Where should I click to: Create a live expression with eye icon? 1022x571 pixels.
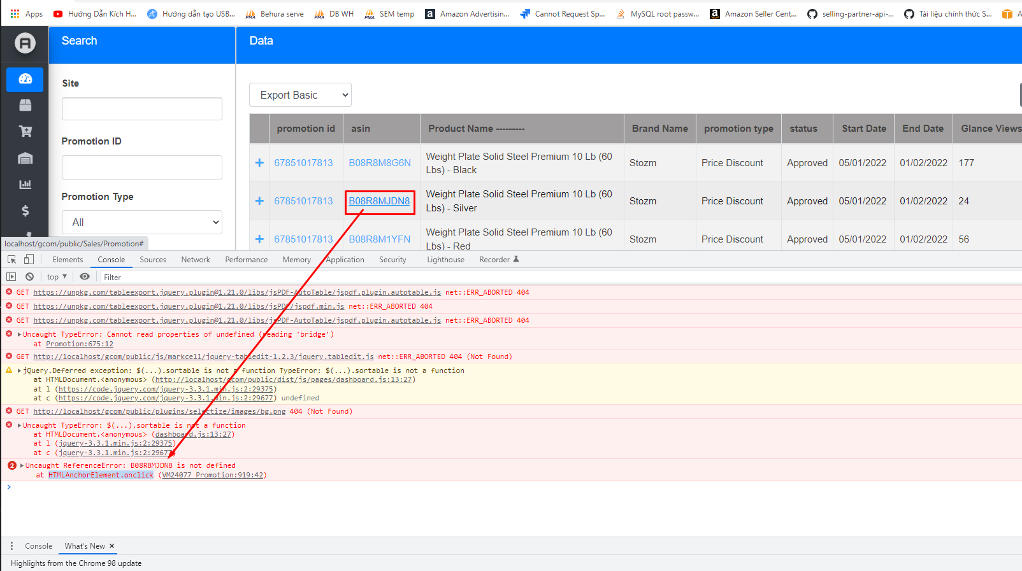click(x=85, y=277)
